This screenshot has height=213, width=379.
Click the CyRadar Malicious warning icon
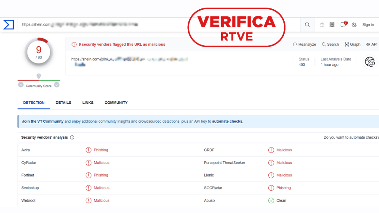tap(88, 163)
